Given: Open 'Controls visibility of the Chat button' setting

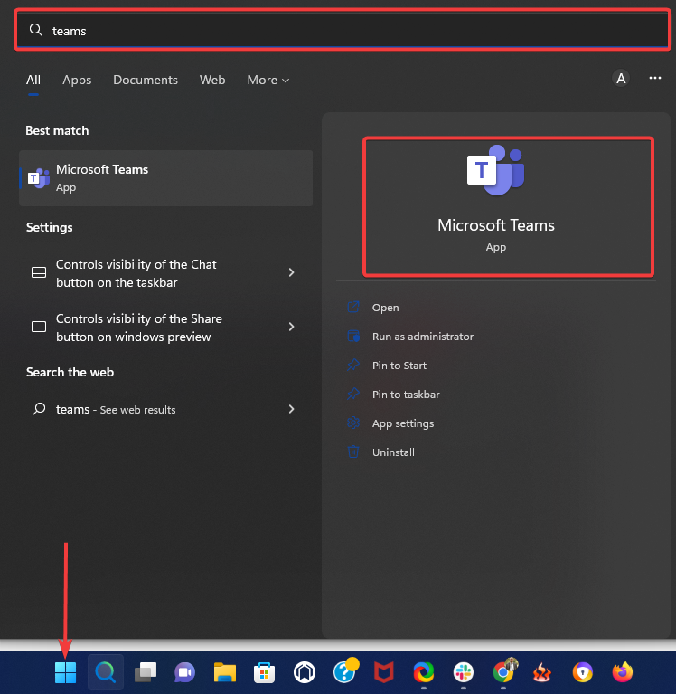Looking at the screenshot, I should point(165,273).
